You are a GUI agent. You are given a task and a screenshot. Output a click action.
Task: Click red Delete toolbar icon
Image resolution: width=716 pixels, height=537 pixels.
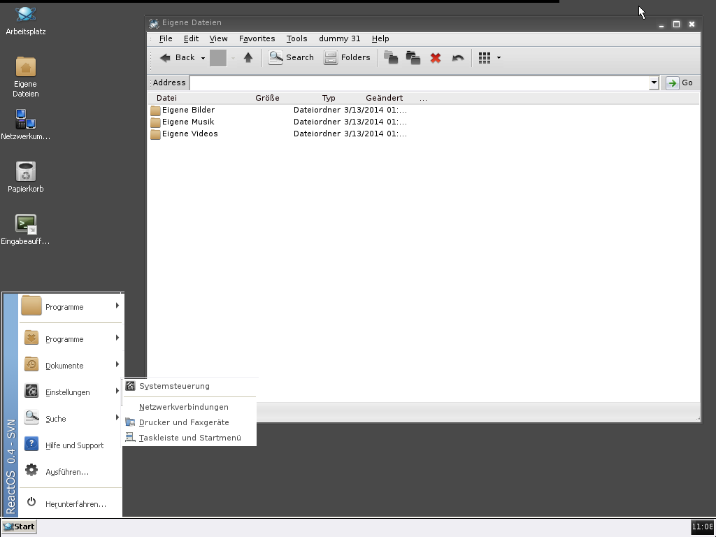click(x=436, y=58)
